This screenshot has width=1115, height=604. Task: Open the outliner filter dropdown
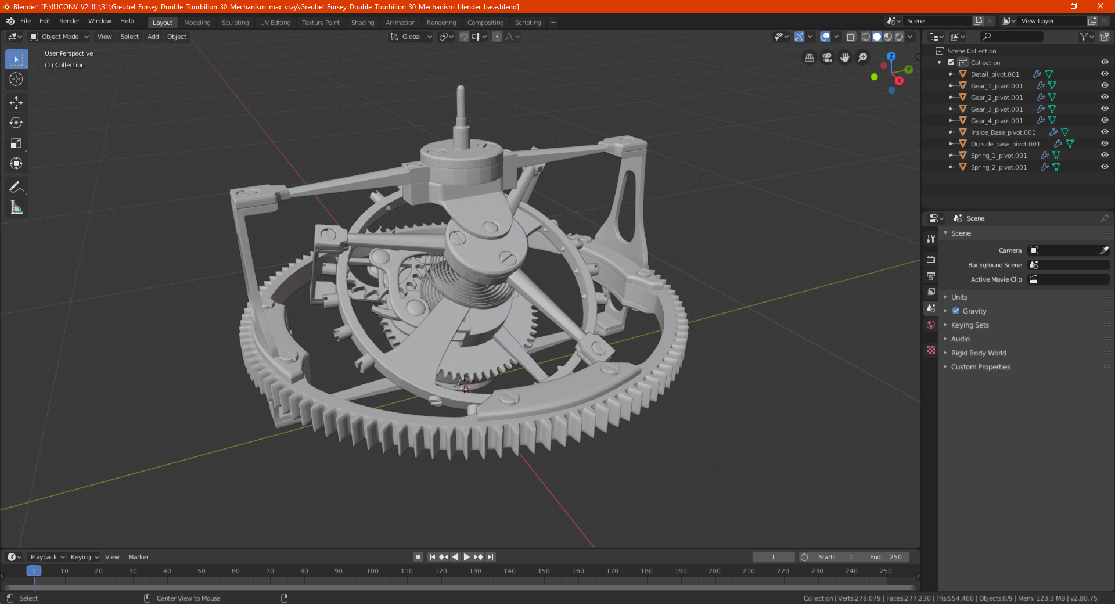click(1087, 37)
